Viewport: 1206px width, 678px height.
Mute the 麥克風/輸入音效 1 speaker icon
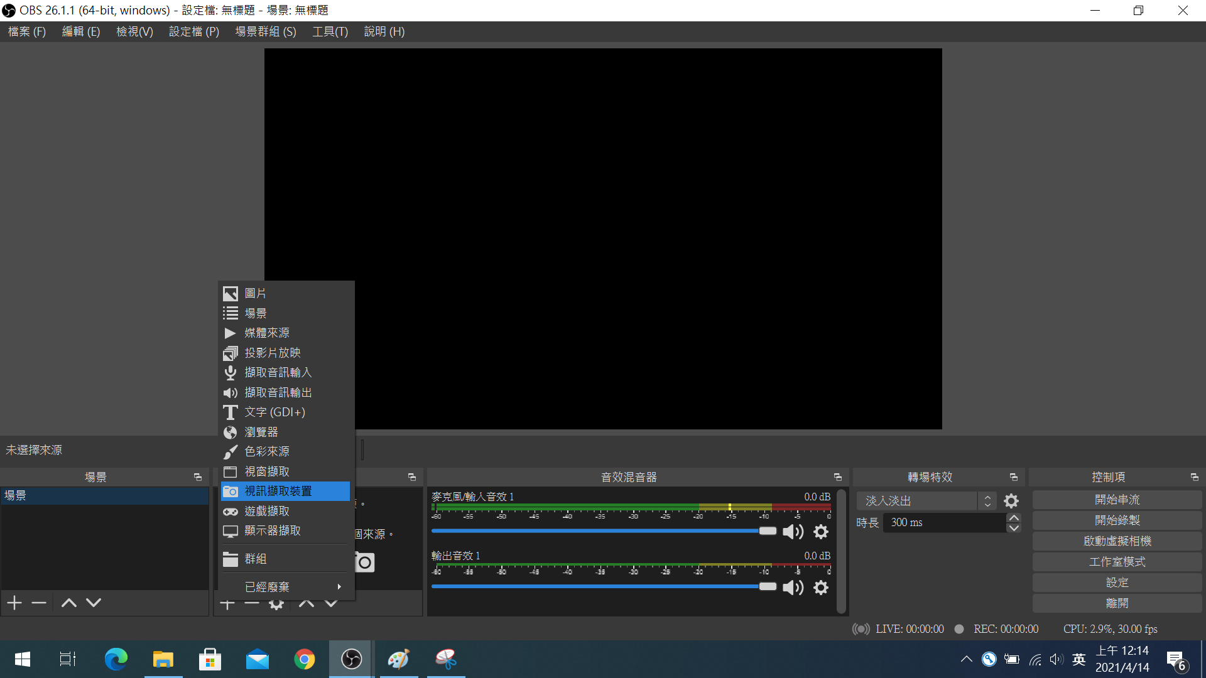pos(793,532)
